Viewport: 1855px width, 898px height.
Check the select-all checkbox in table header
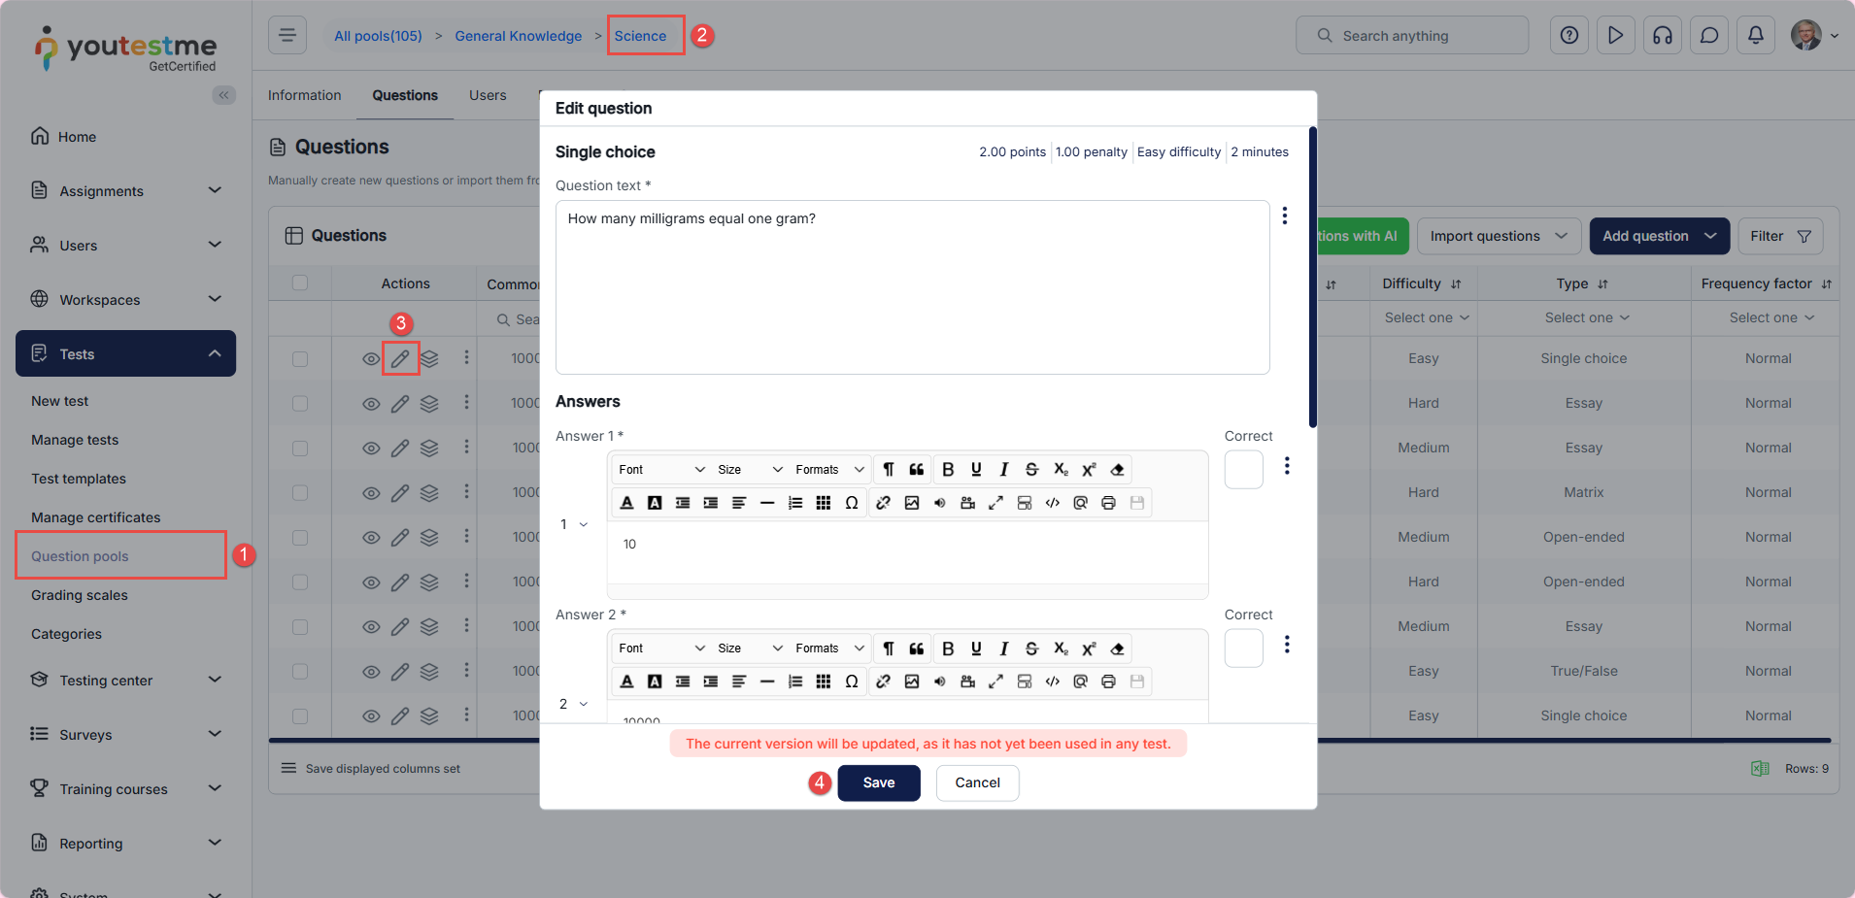(300, 283)
